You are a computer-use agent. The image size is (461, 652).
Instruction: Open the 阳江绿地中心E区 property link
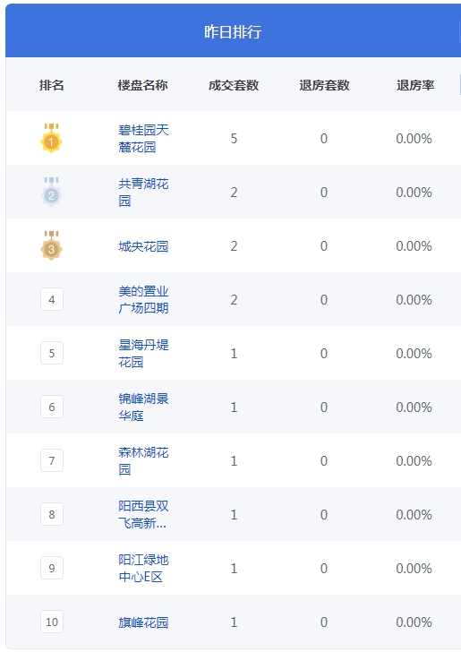[x=143, y=568]
